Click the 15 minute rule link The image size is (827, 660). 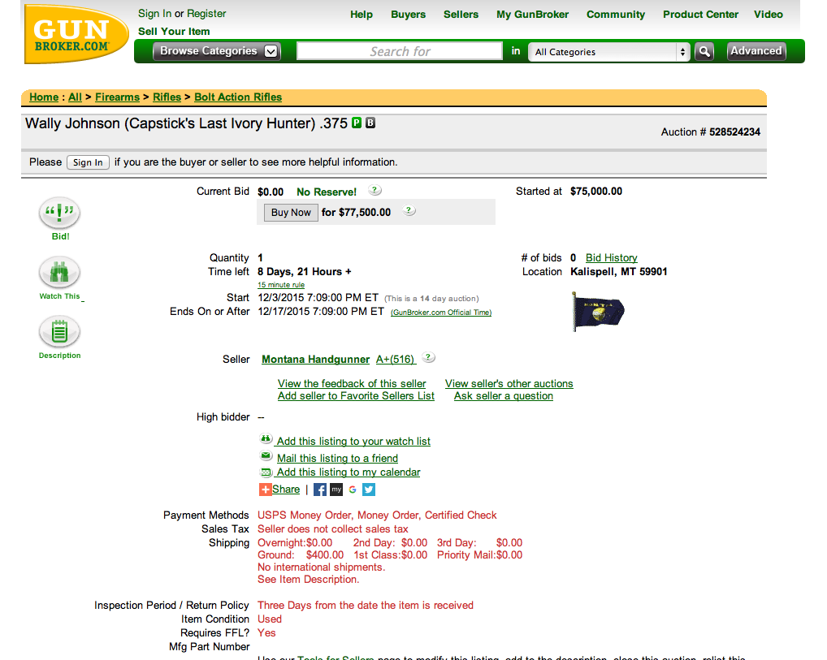pyautogui.click(x=281, y=285)
